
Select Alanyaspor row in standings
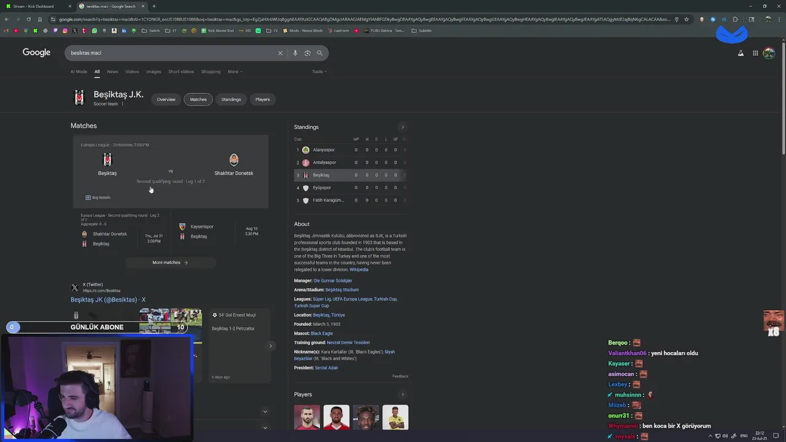point(350,150)
